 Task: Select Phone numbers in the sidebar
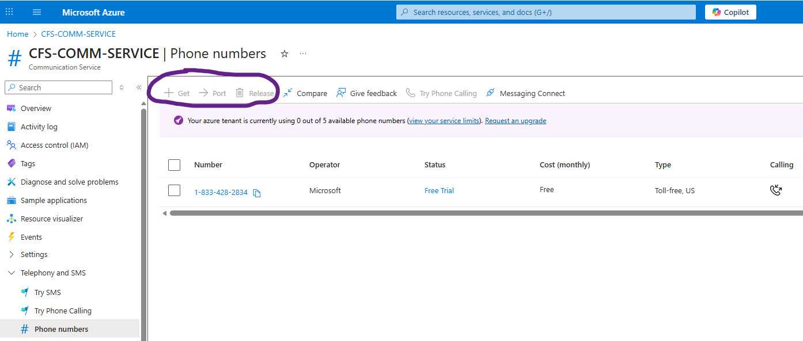coord(70,329)
